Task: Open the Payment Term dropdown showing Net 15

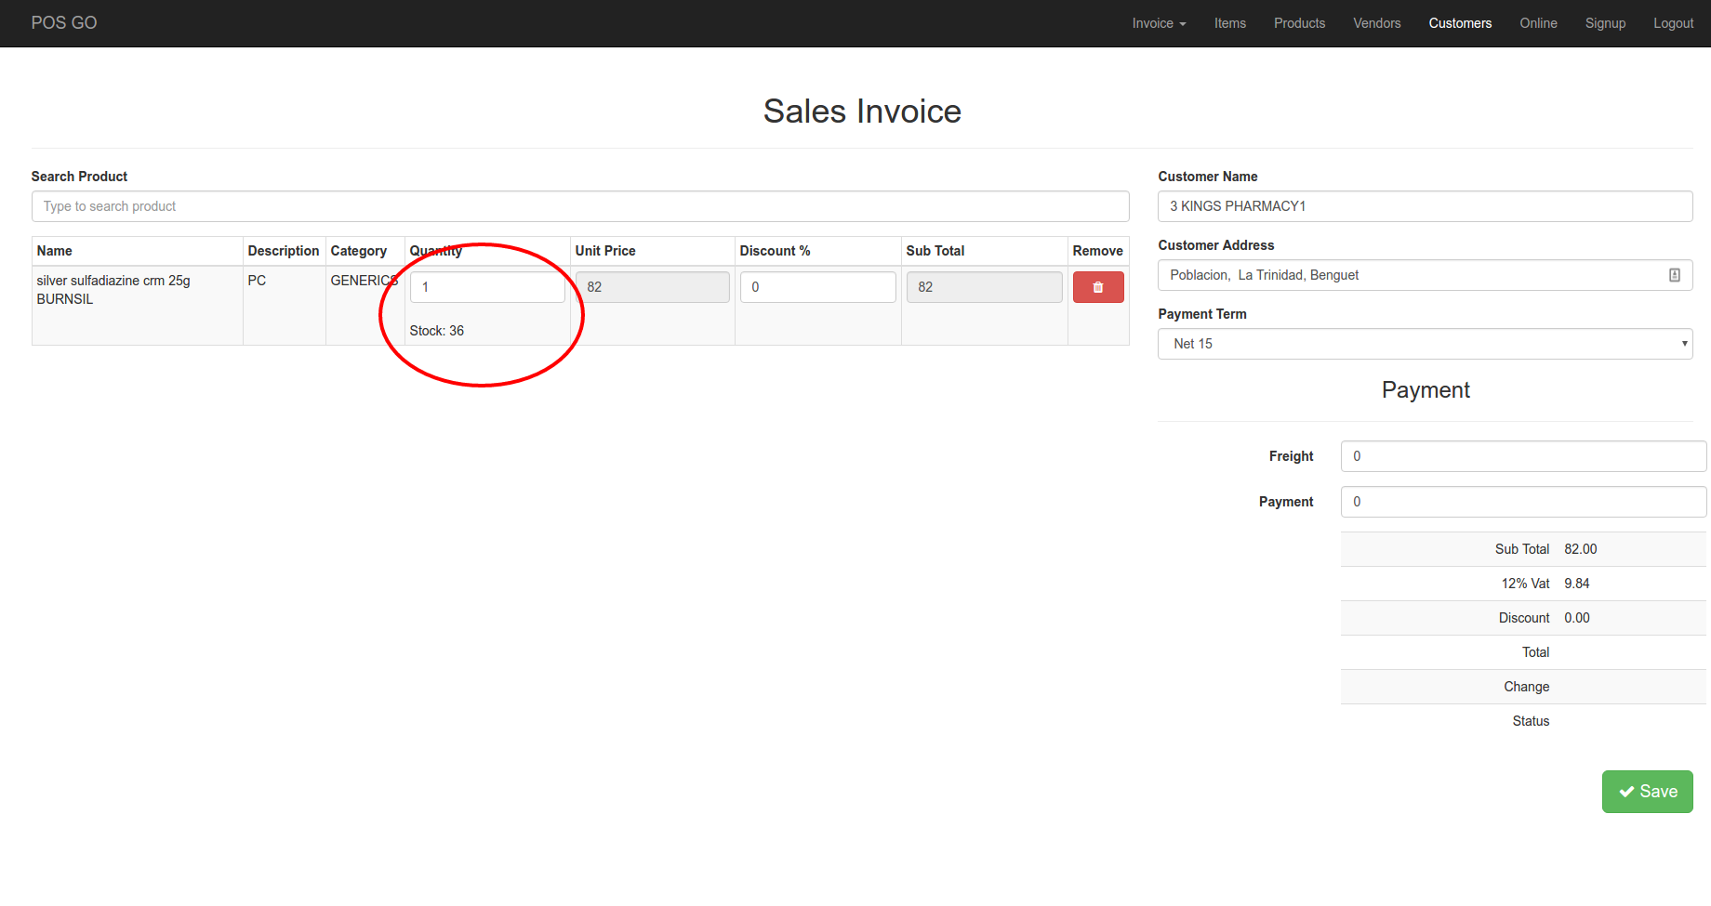Action: 1426,344
